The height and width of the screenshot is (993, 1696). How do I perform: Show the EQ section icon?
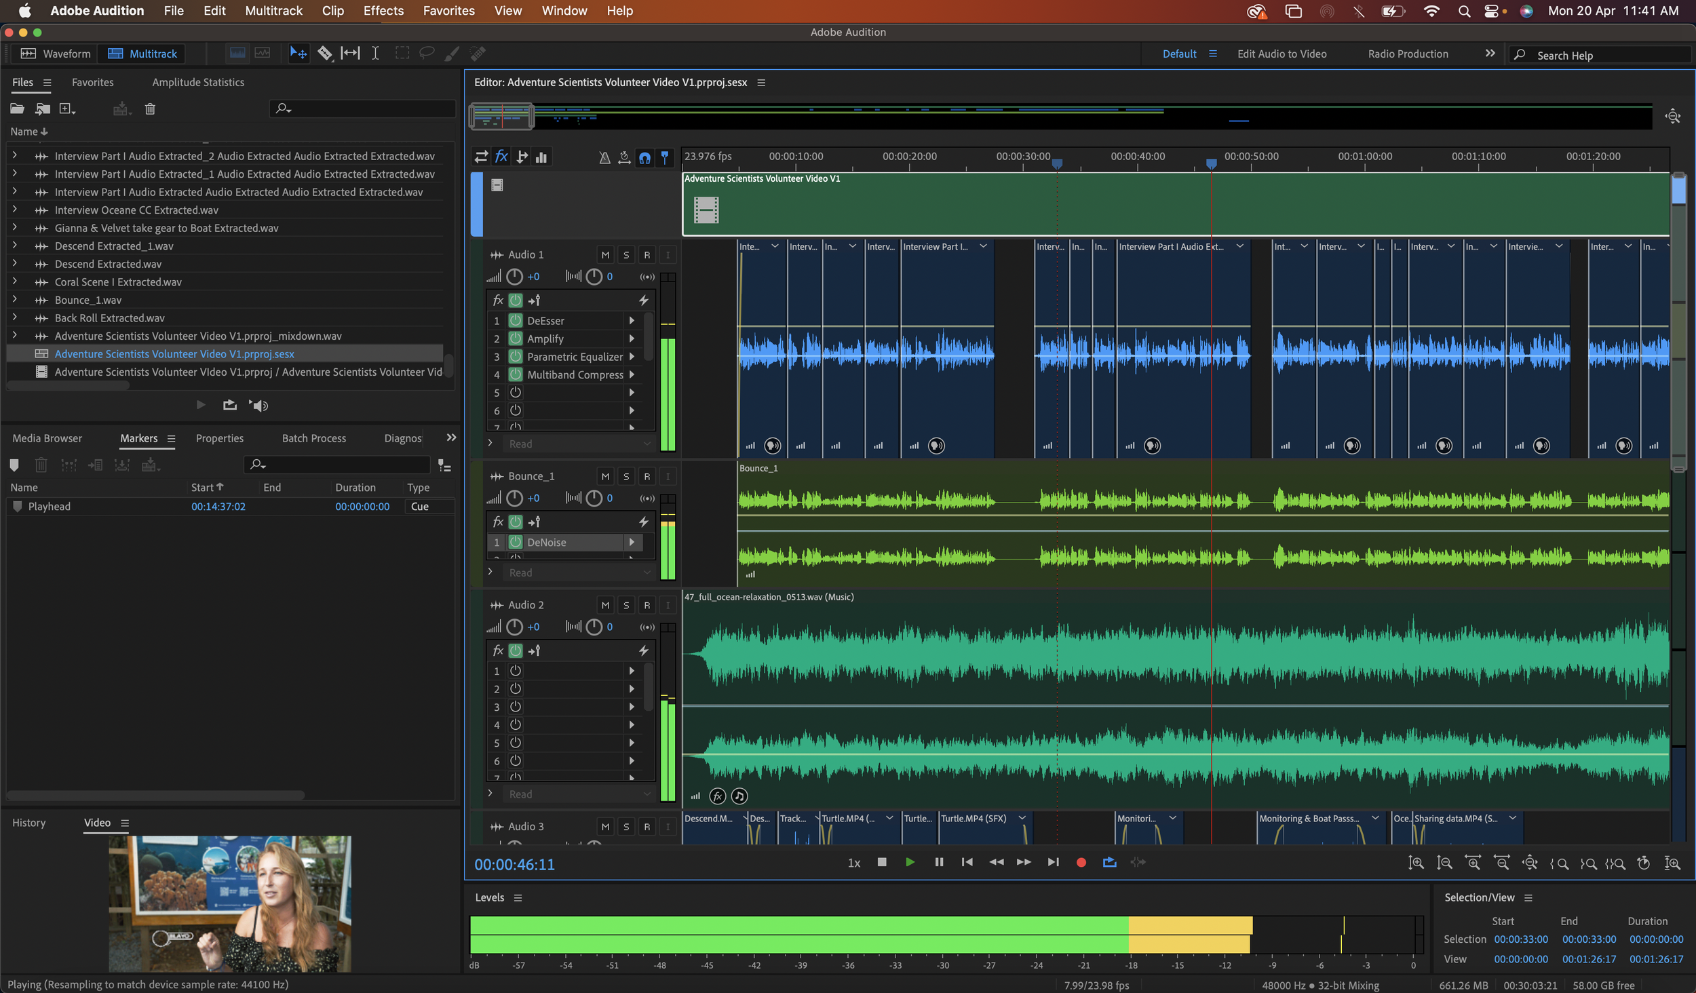(x=541, y=157)
